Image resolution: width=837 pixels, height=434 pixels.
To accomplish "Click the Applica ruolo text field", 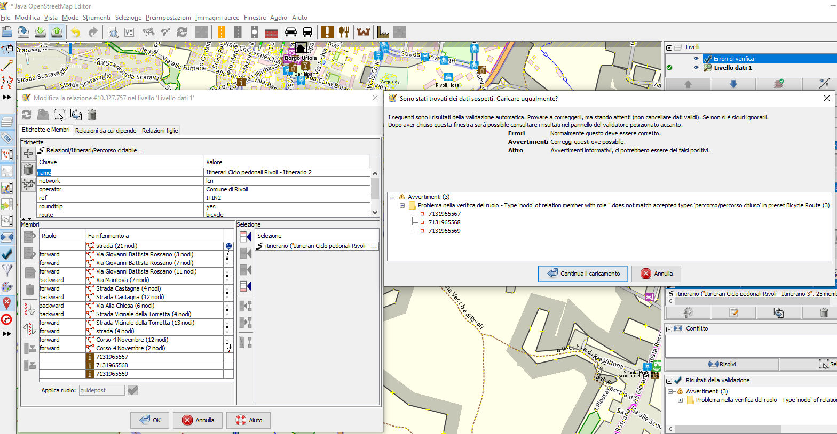I will click(101, 390).
